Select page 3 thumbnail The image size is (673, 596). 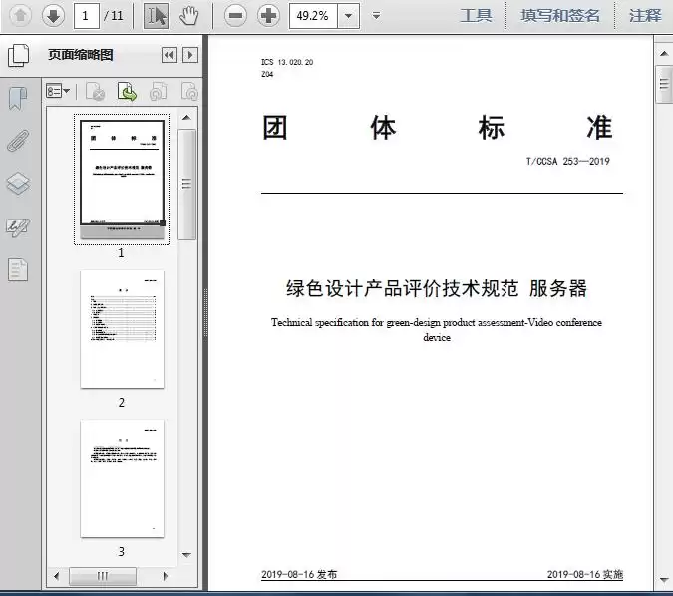122,478
